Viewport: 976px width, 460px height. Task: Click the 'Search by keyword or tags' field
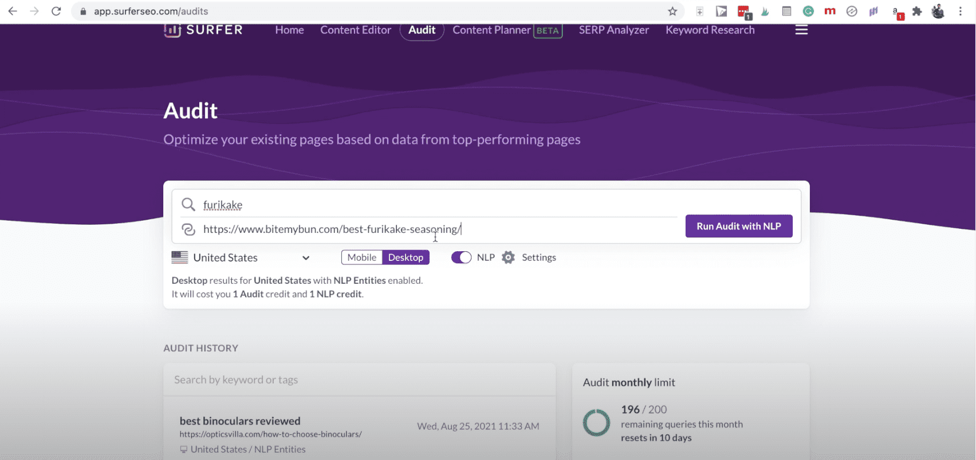(x=359, y=380)
